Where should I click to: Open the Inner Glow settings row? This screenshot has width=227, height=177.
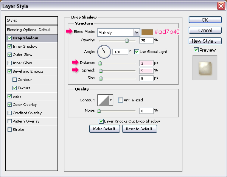[x=31, y=63]
